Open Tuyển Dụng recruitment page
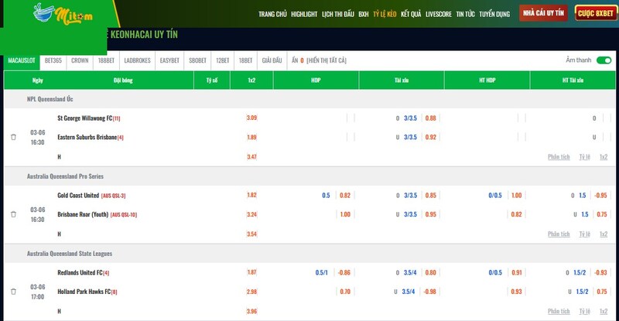The width and height of the screenshot is (619, 321). coord(494,14)
